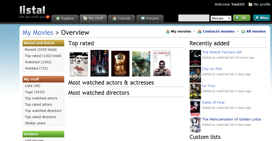Screen dimensions: 272x141
Task: Open the Le Trou link
Action: [x=209, y=86]
